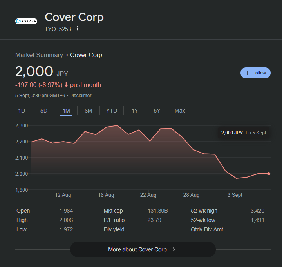
Task: Click the 18 Aug axis label
Action: coord(106,195)
